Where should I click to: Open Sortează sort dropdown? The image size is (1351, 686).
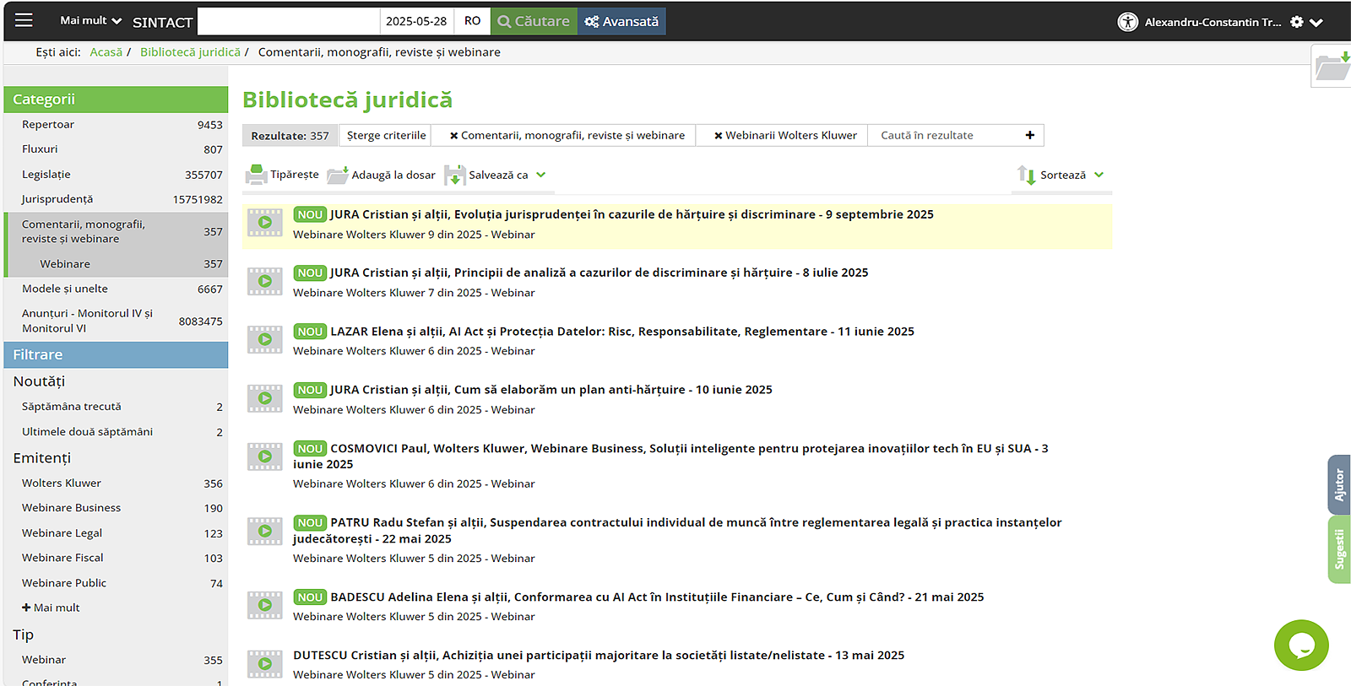coord(1061,175)
